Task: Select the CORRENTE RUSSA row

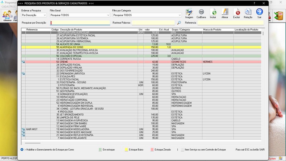Action: (141, 59)
